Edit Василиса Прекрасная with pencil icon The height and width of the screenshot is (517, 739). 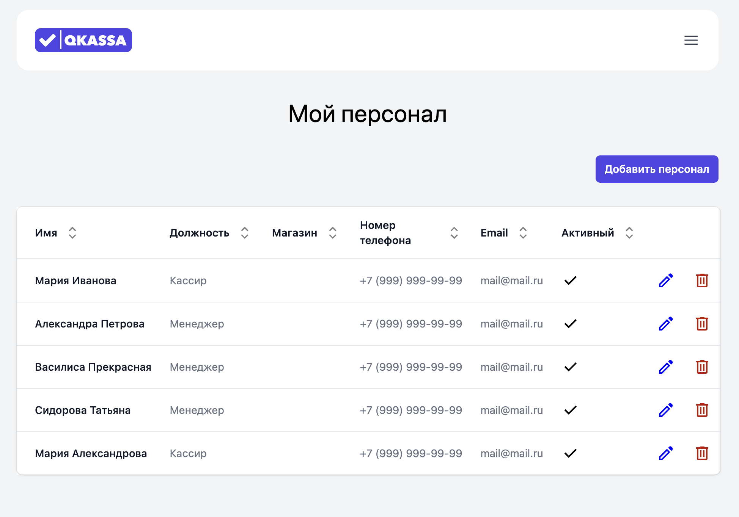[x=666, y=367]
